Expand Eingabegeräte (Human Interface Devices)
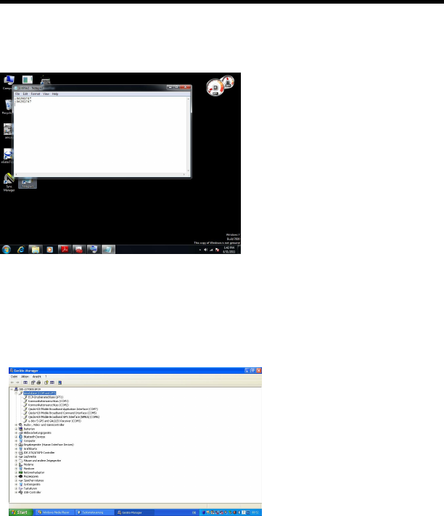The height and width of the screenshot is (516, 444). click(x=16, y=445)
